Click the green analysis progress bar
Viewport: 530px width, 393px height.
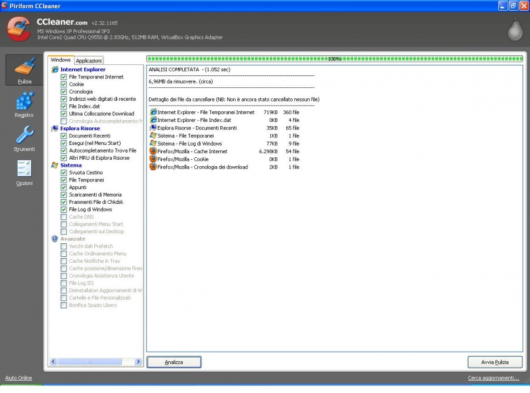(x=334, y=59)
